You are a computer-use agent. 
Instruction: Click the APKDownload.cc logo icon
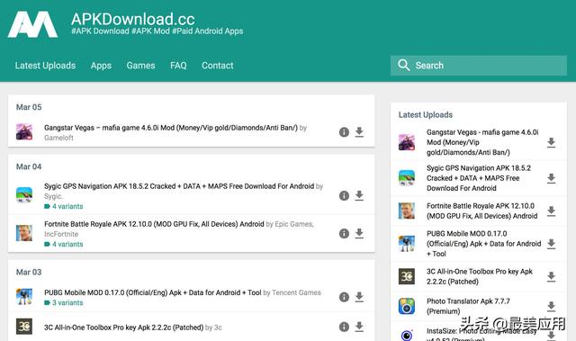pyautogui.click(x=32, y=24)
